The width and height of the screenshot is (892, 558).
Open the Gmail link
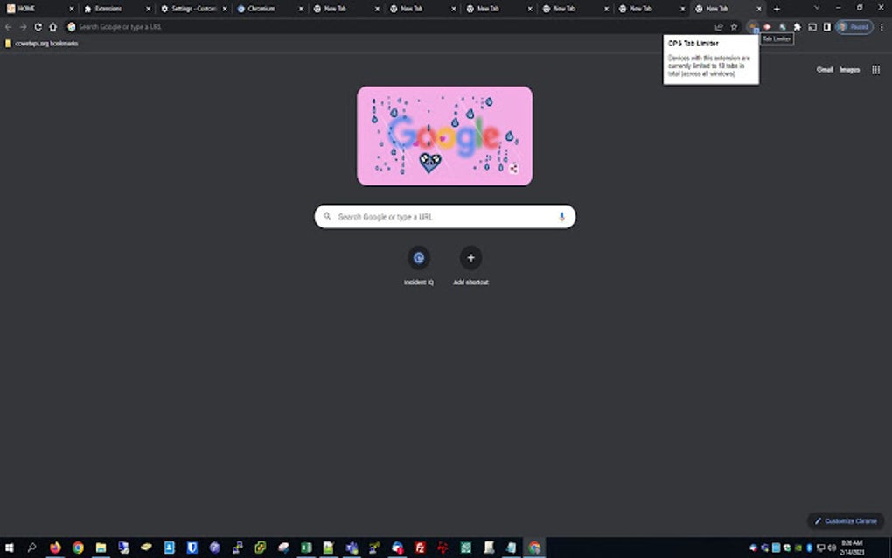pyautogui.click(x=823, y=69)
